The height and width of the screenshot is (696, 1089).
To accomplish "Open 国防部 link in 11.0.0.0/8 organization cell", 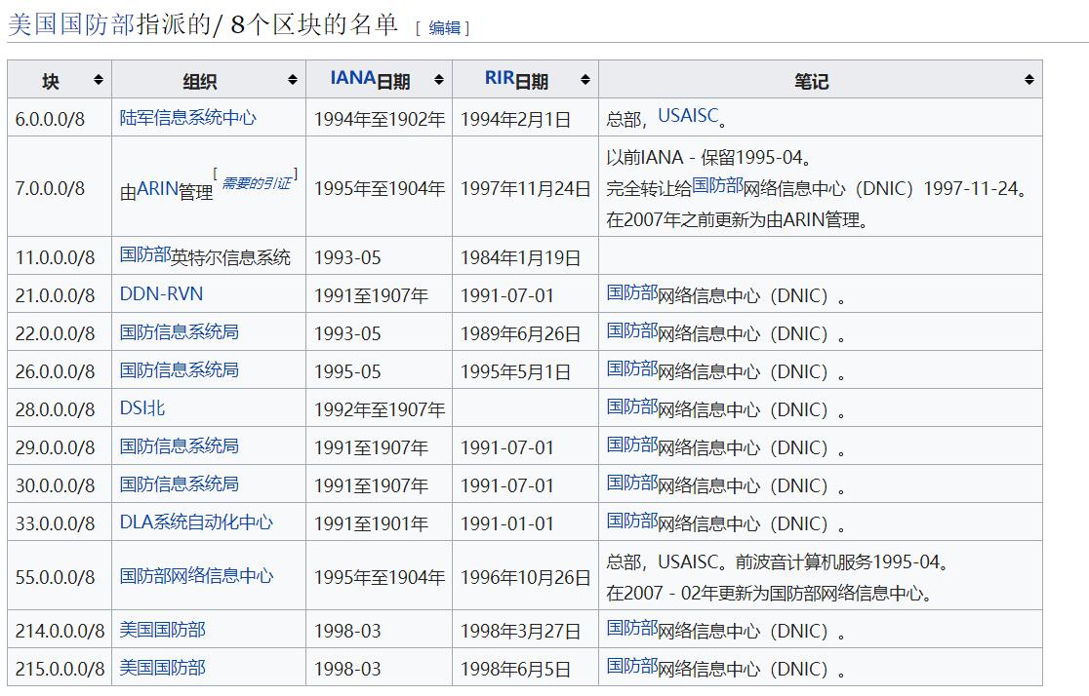I will coord(145,254).
